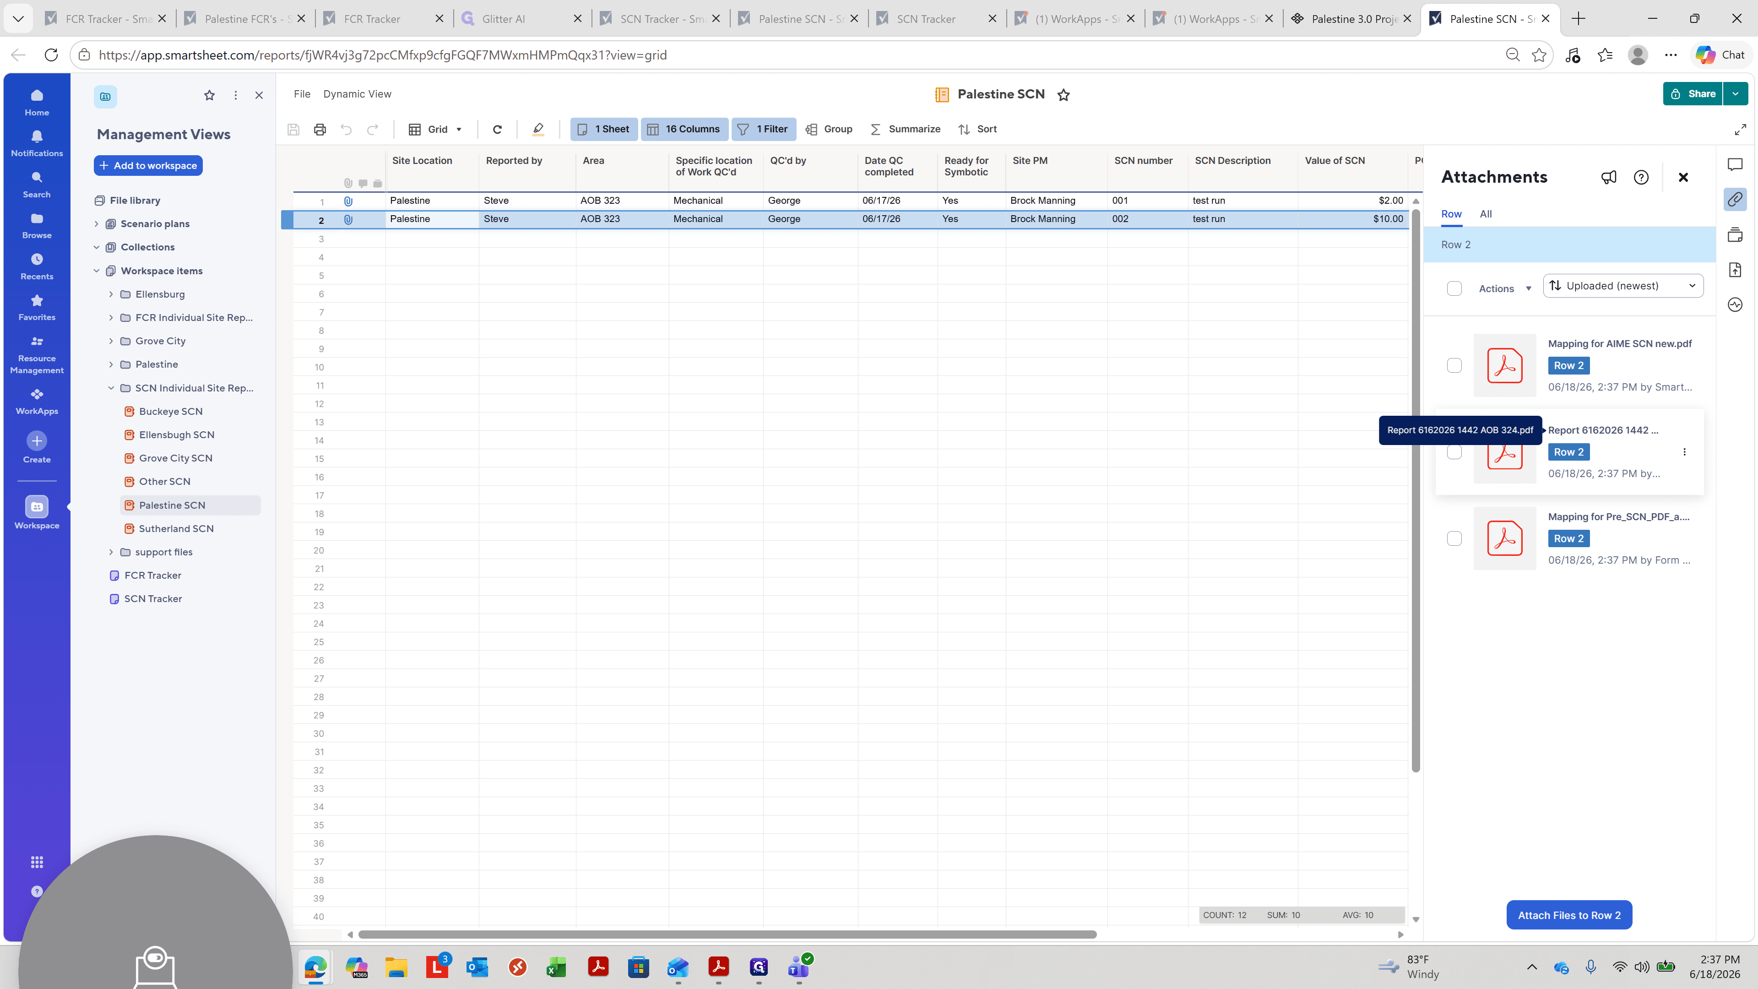The width and height of the screenshot is (1758, 989).
Task: Open the Dynamic View menu
Action: tap(357, 94)
